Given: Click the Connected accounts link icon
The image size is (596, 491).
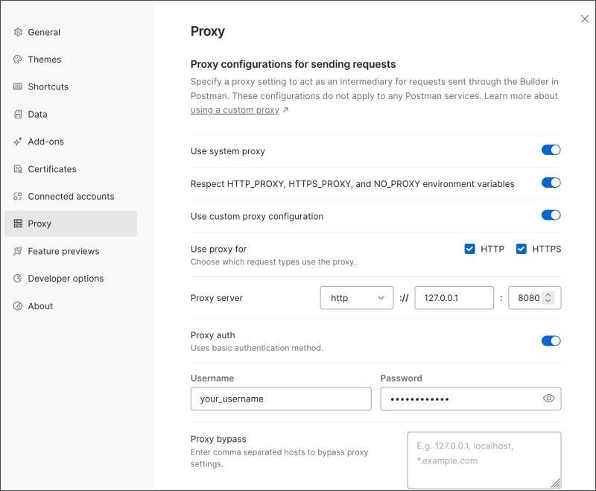Looking at the screenshot, I should pyautogui.click(x=18, y=197).
